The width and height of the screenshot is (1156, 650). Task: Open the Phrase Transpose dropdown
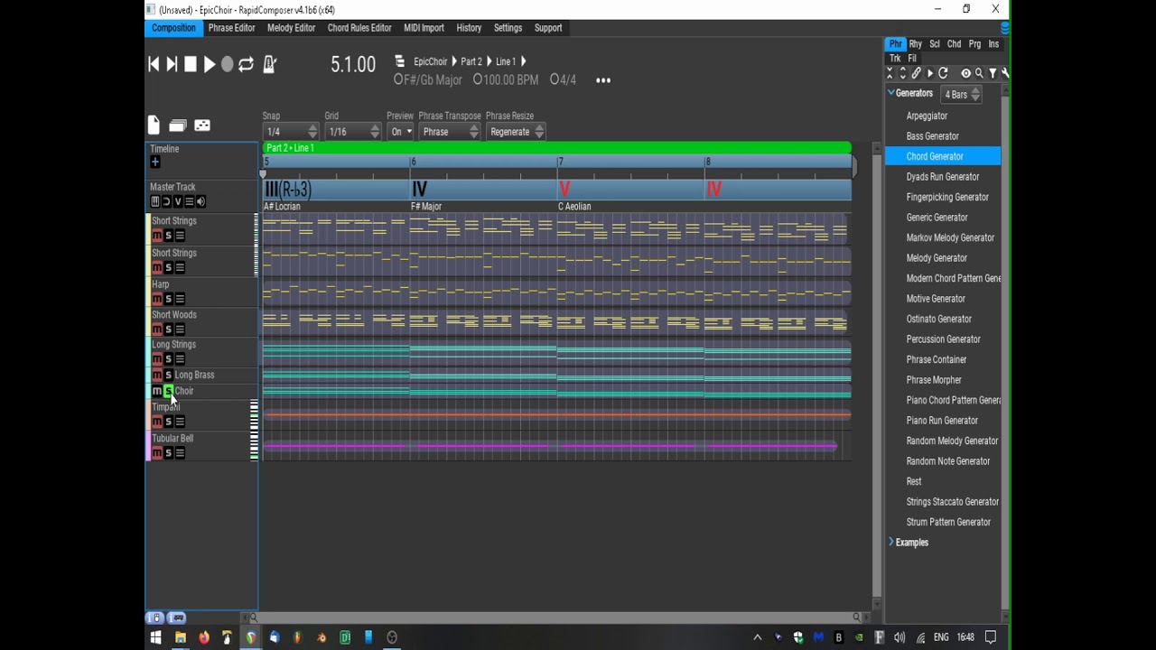point(449,132)
